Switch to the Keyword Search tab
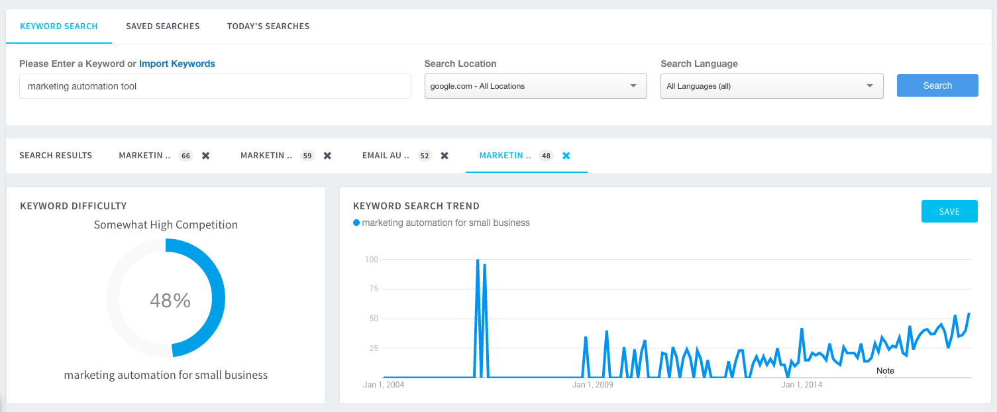This screenshot has width=997, height=412. pyautogui.click(x=59, y=26)
